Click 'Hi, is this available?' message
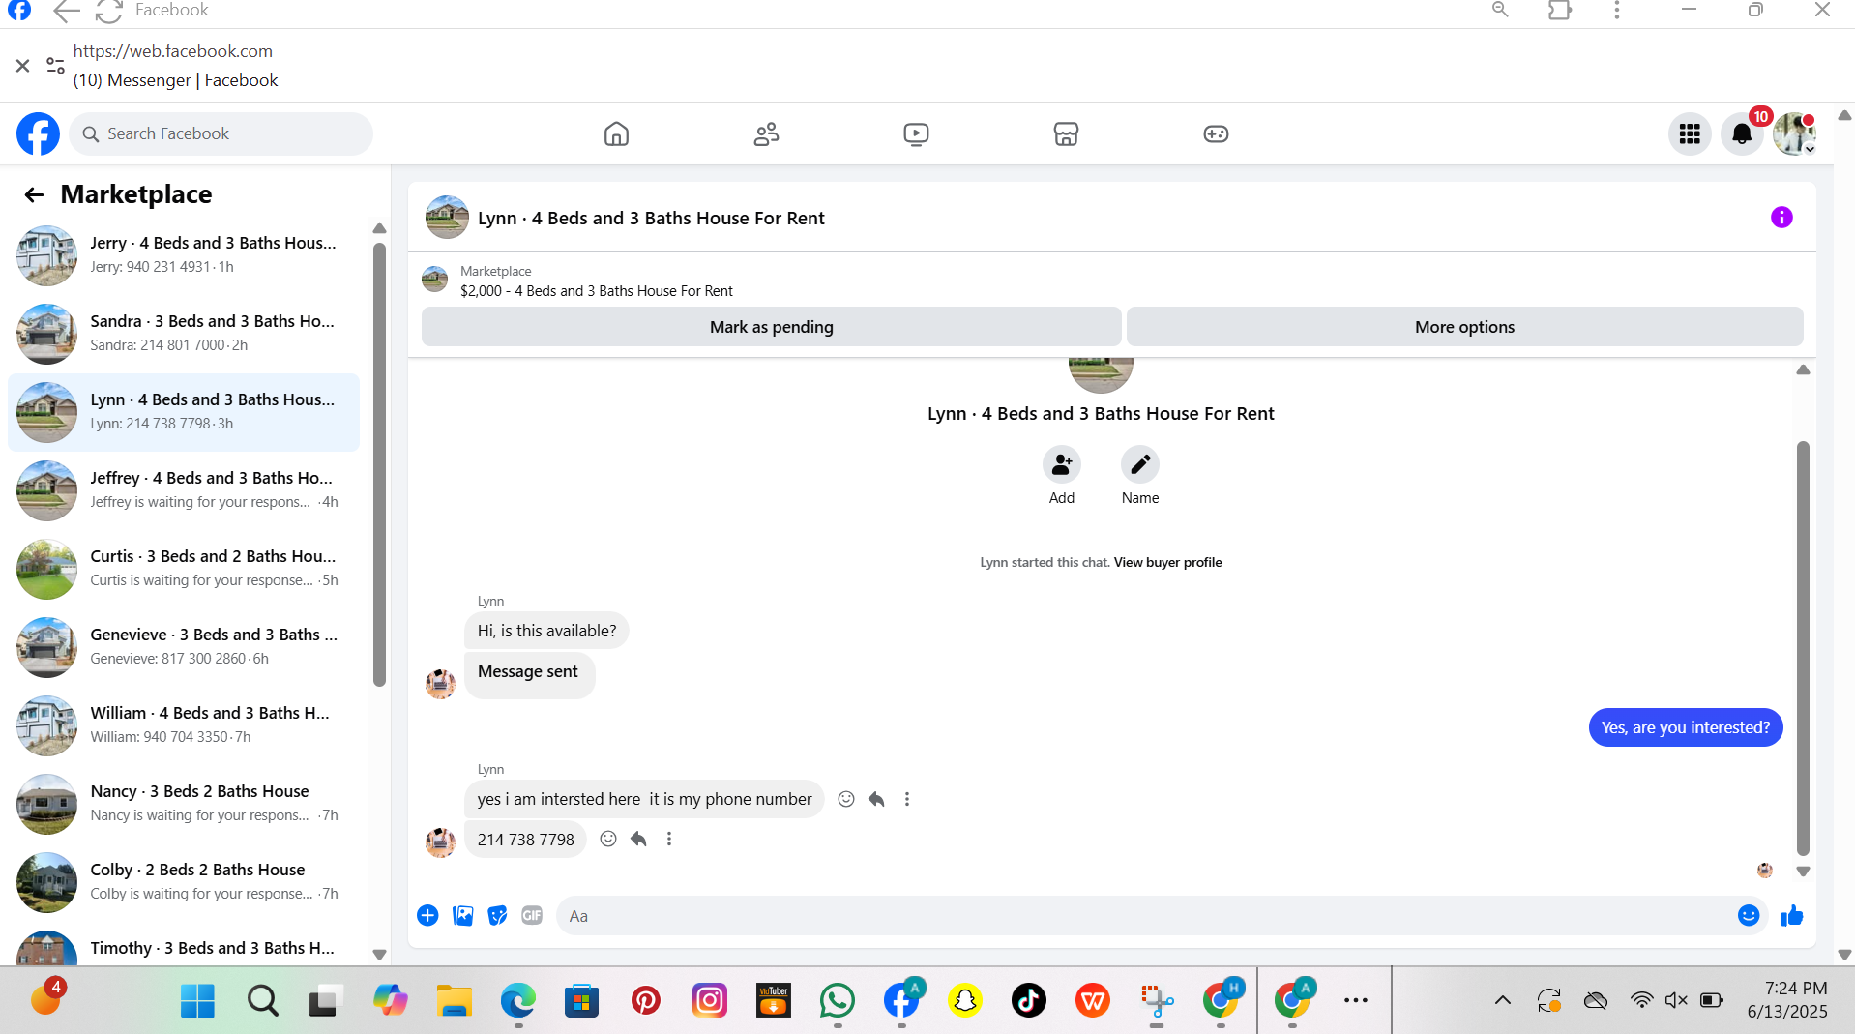This screenshot has width=1855, height=1034. click(546, 631)
